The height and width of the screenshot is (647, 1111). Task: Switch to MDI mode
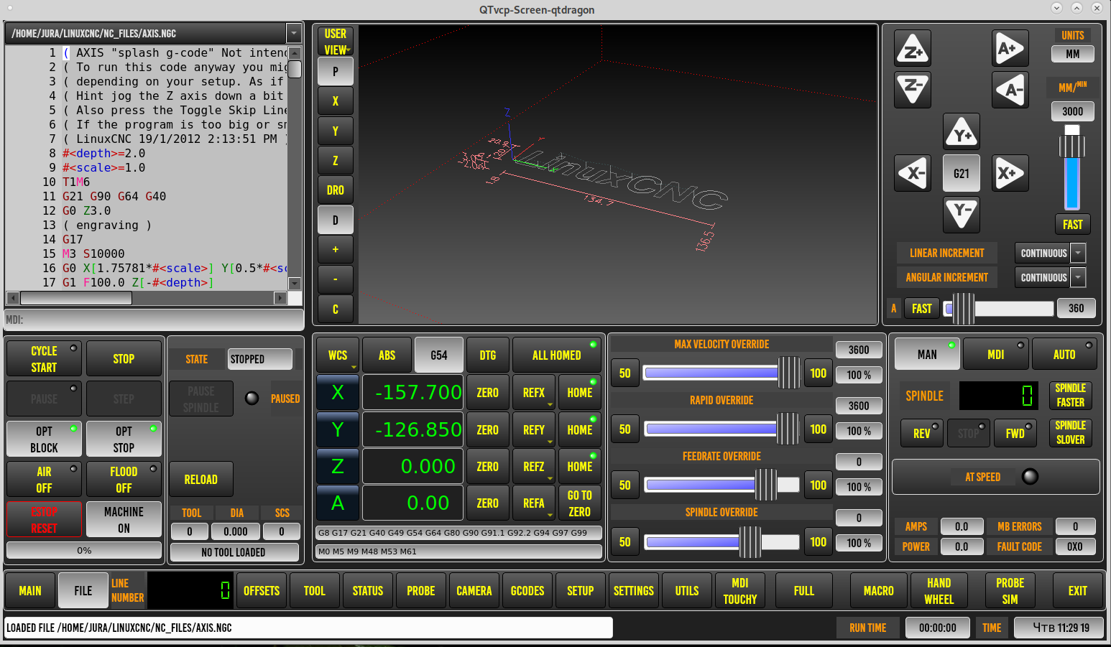(x=995, y=355)
